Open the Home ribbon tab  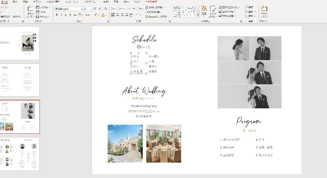[x=5, y=2]
